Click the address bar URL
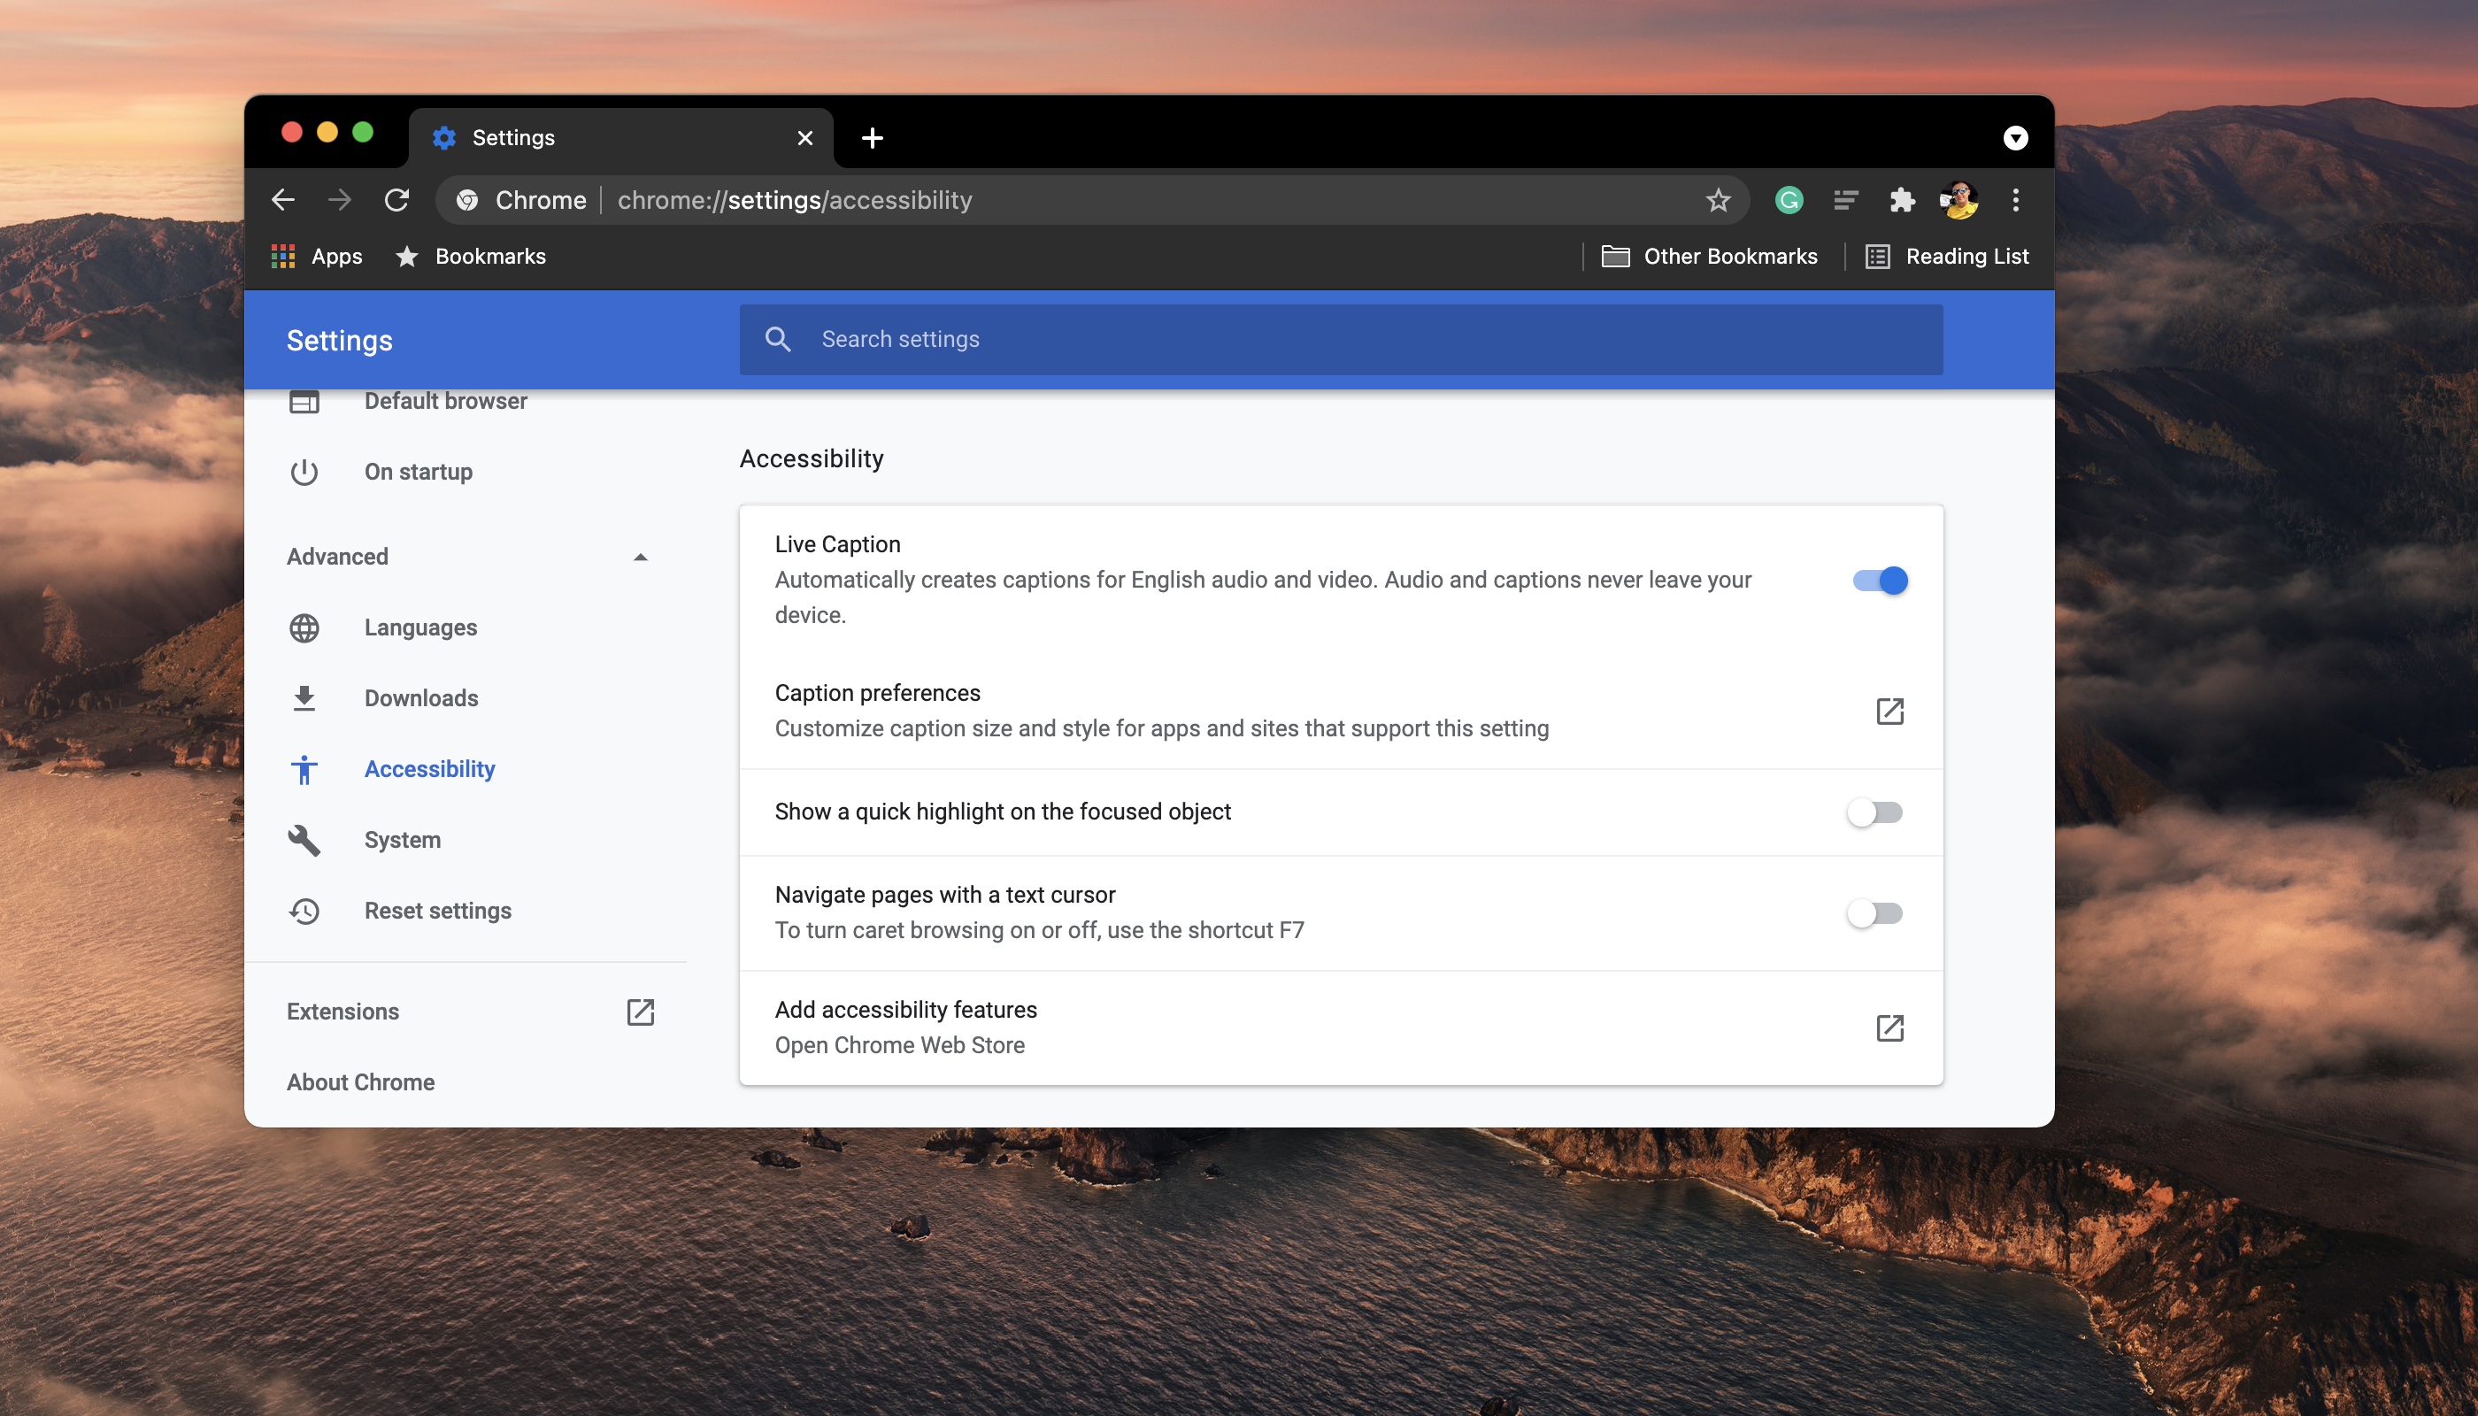Image resolution: width=2478 pixels, height=1416 pixels. [795, 200]
